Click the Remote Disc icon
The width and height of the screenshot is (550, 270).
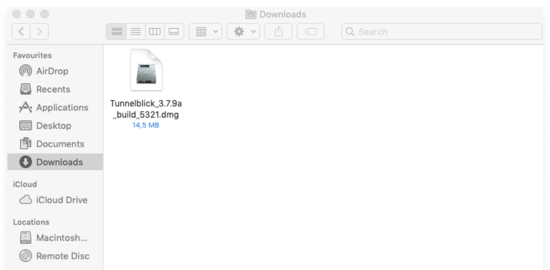pyautogui.click(x=26, y=256)
